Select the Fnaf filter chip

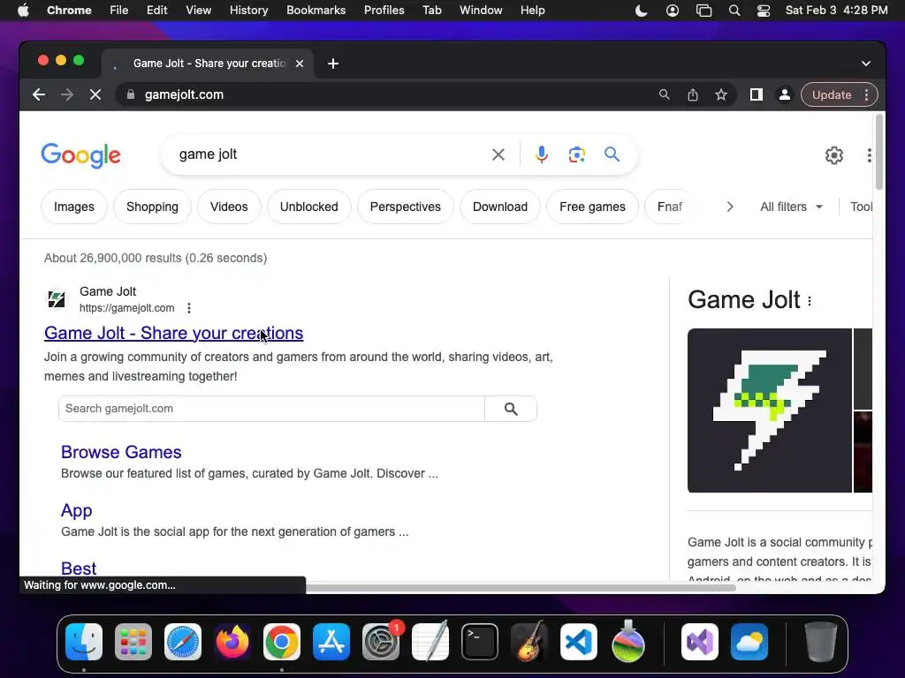coord(670,207)
